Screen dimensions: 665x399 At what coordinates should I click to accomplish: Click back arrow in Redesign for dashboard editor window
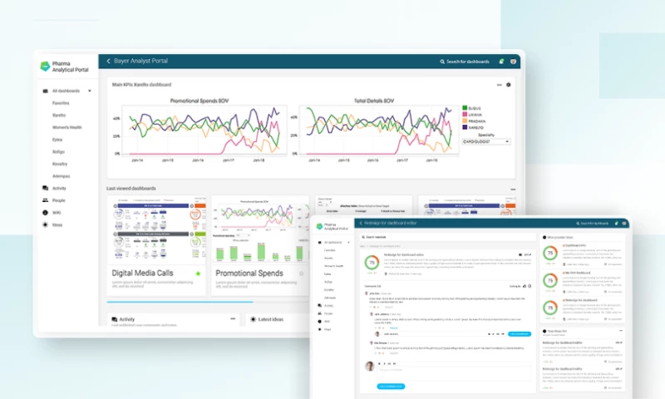point(361,223)
